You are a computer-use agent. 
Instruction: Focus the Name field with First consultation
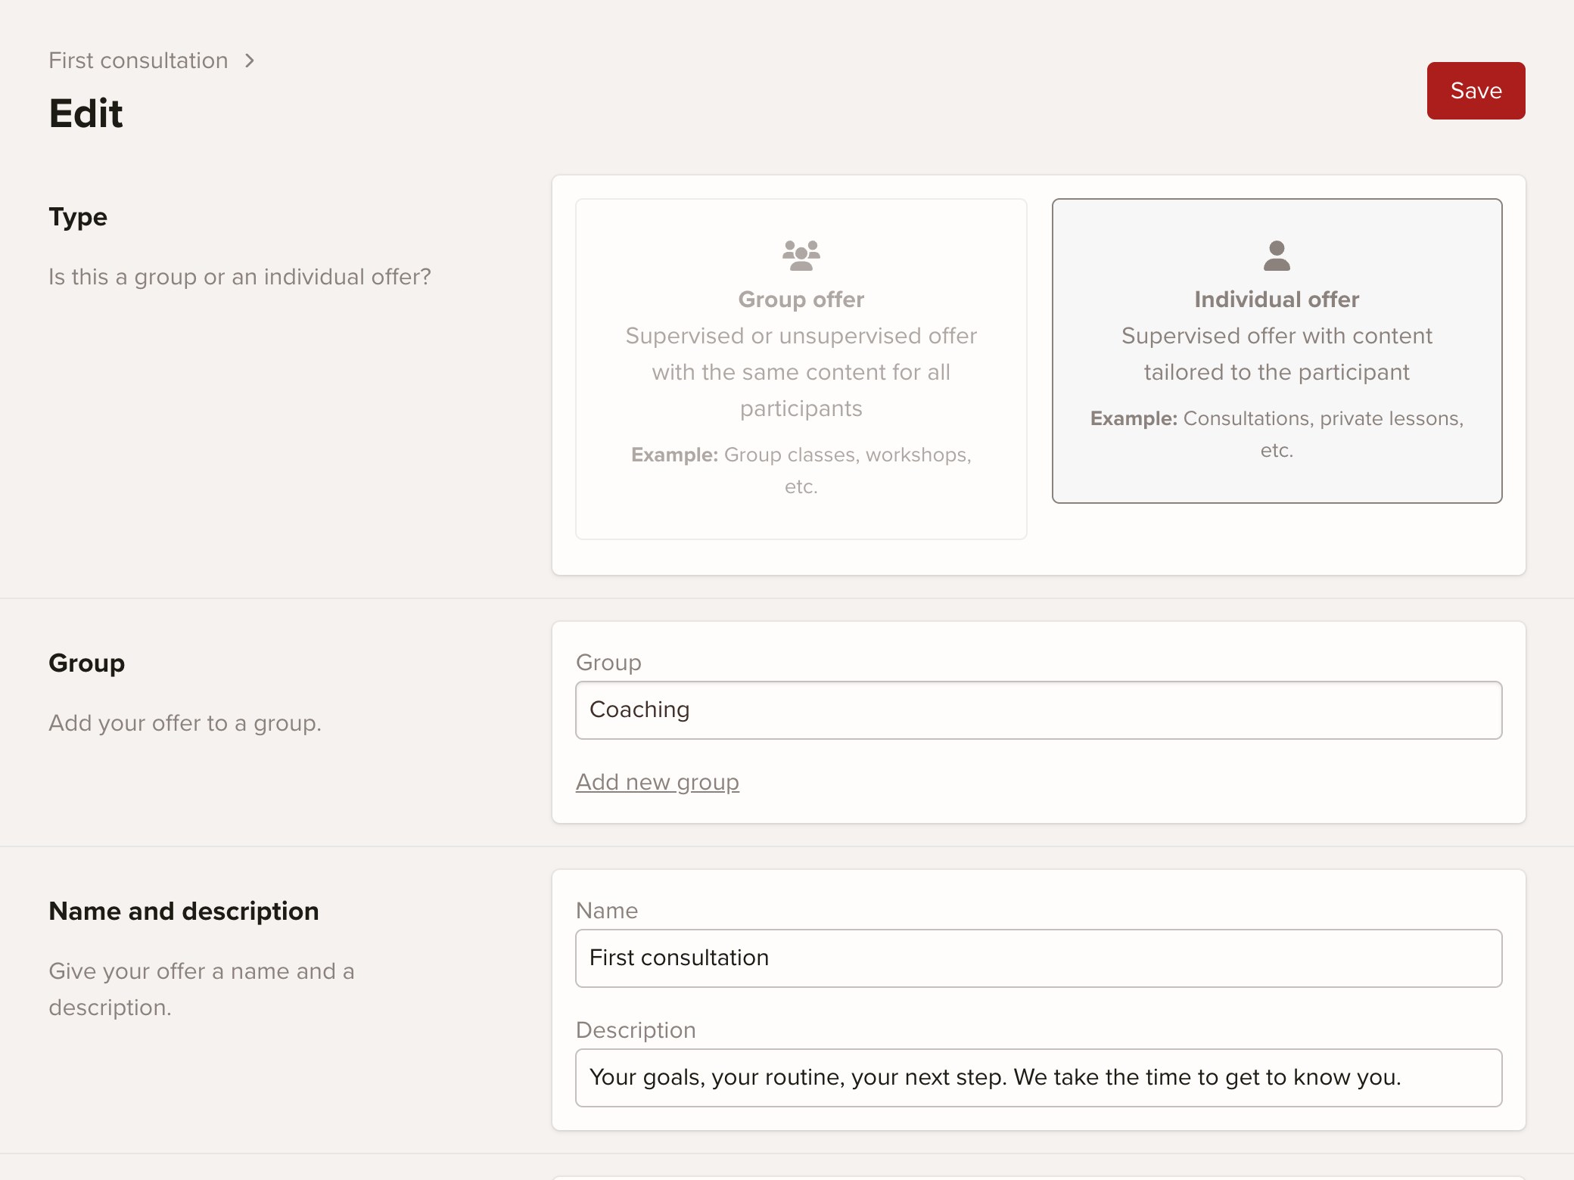click(1038, 958)
